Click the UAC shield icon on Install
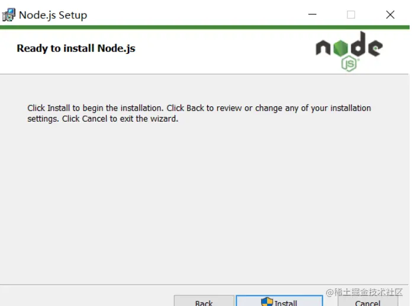412x306 pixels. [267, 302]
